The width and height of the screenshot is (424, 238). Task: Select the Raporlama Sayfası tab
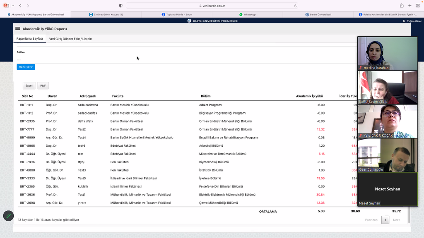coord(29,39)
